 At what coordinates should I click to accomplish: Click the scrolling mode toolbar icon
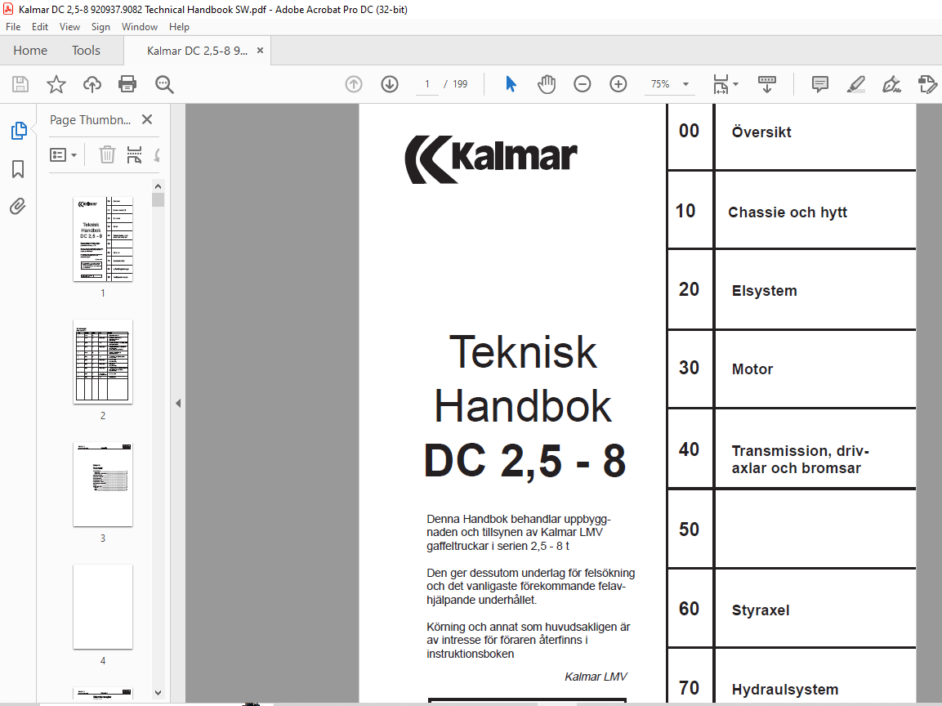coord(767,84)
